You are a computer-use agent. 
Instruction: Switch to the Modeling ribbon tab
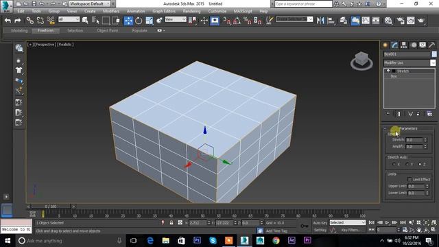click(x=19, y=30)
